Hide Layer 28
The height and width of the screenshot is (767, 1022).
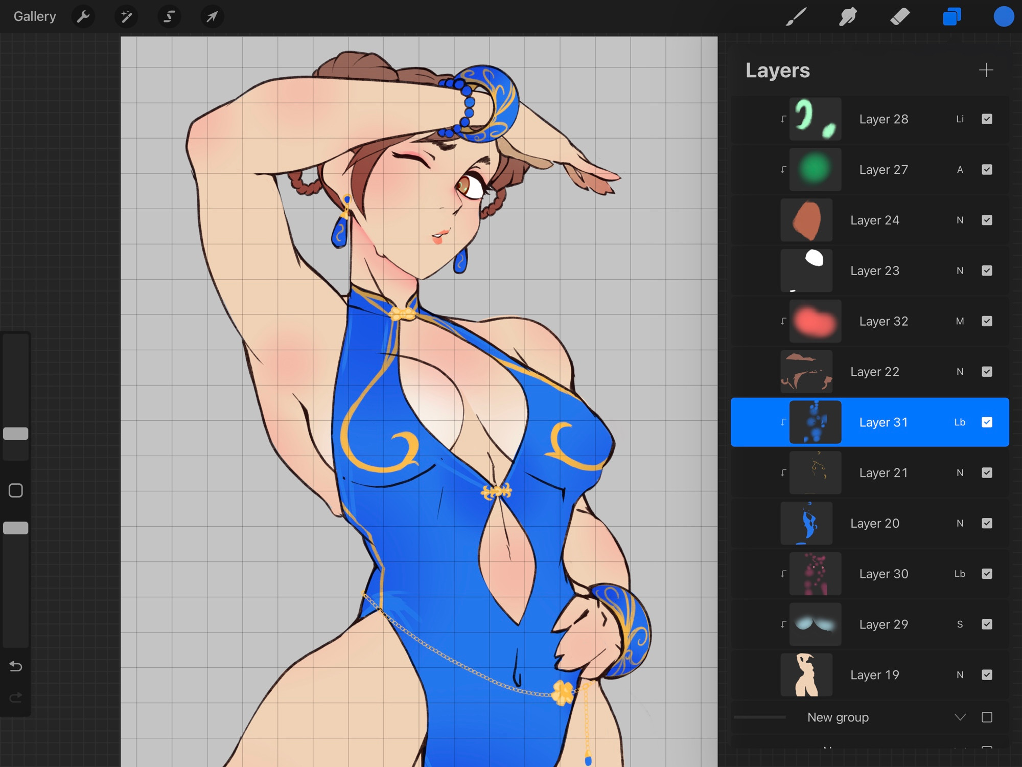pos(987,119)
